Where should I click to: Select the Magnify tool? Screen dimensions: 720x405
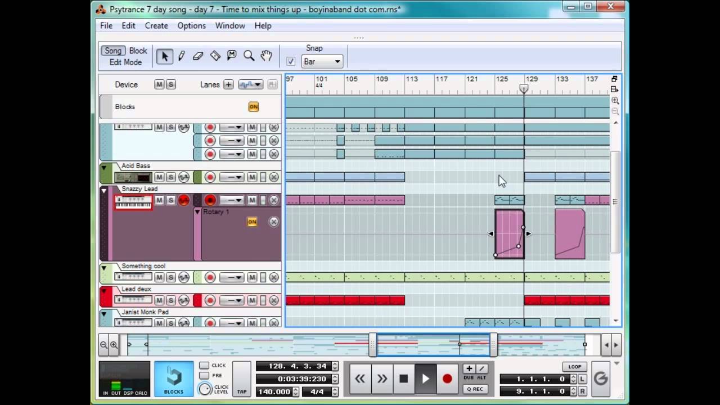point(249,56)
